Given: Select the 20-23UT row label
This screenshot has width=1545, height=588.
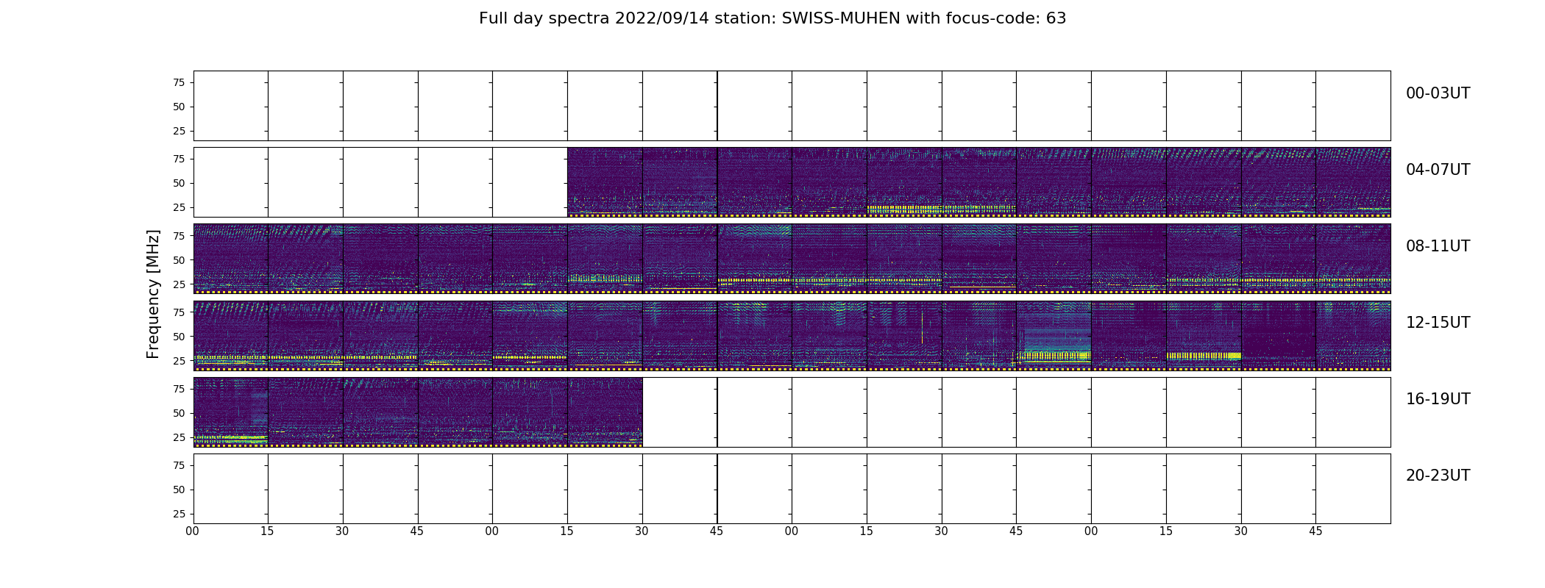Looking at the screenshot, I should (x=1438, y=476).
